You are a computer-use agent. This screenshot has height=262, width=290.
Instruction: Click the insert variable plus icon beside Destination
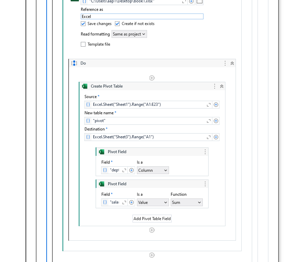pyautogui.click(x=216, y=137)
